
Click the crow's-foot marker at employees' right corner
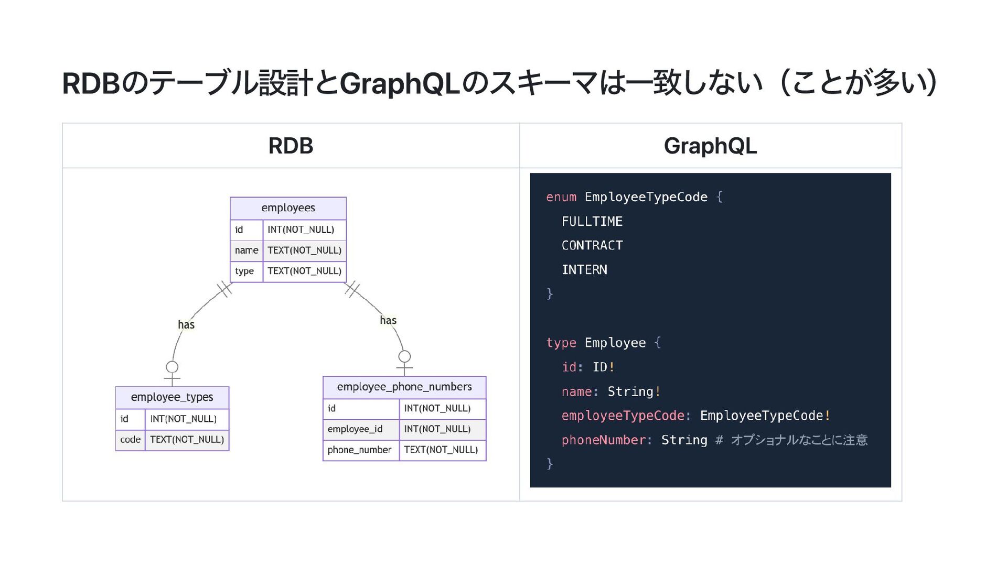[x=352, y=289]
